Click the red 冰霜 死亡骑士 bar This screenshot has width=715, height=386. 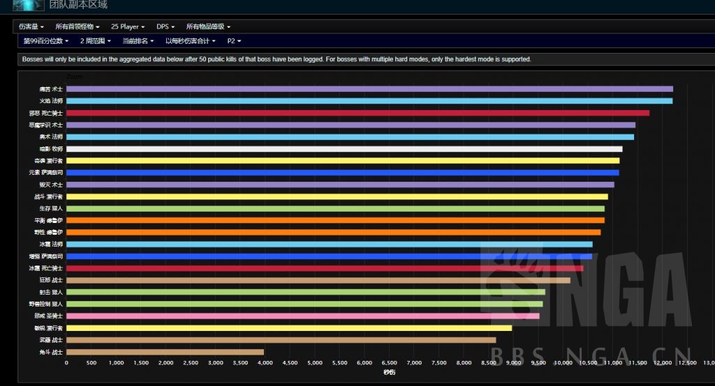[x=325, y=268]
